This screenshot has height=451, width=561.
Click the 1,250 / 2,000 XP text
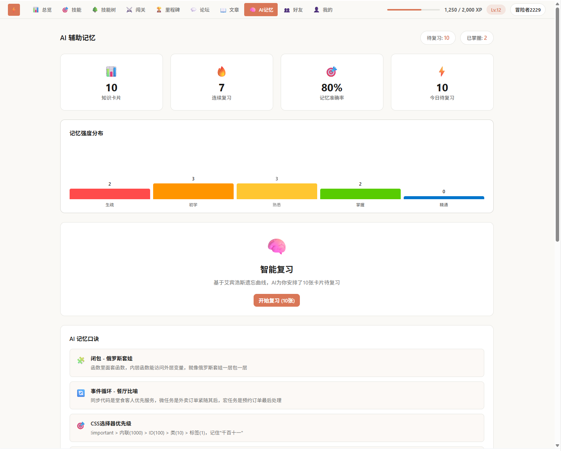click(x=463, y=10)
